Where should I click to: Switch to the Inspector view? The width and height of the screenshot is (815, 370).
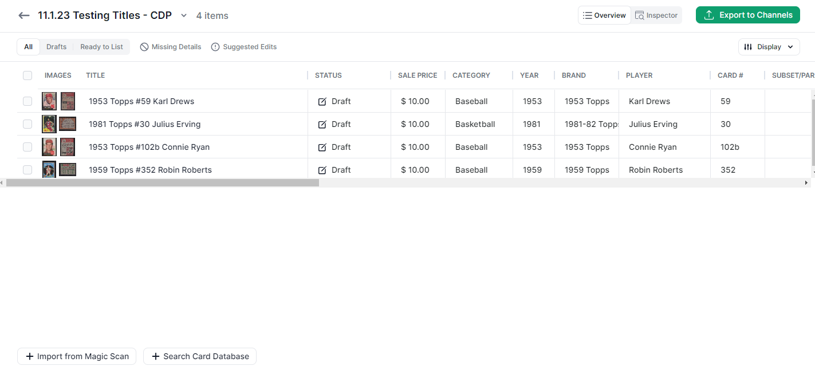(x=656, y=15)
